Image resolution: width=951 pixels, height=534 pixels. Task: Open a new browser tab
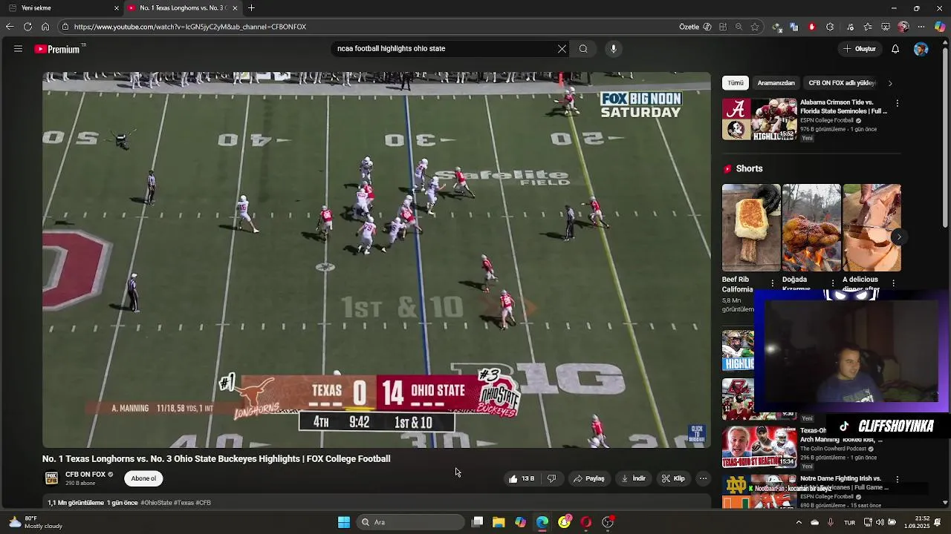(x=251, y=8)
